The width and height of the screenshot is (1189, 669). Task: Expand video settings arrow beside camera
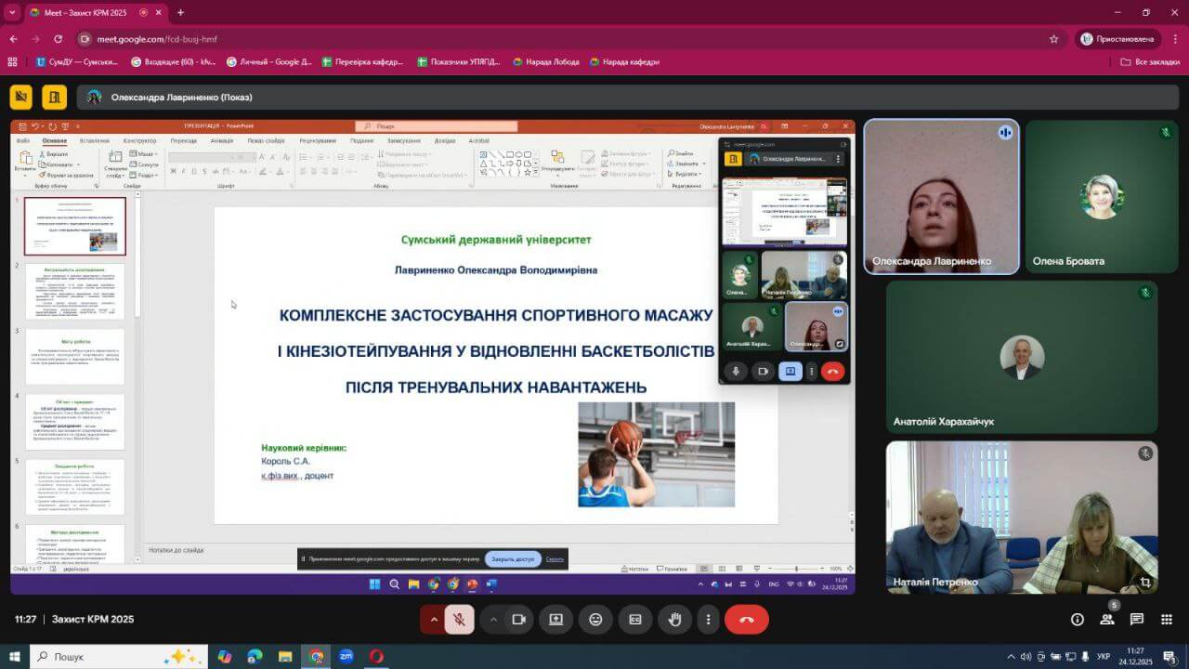tap(493, 620)
